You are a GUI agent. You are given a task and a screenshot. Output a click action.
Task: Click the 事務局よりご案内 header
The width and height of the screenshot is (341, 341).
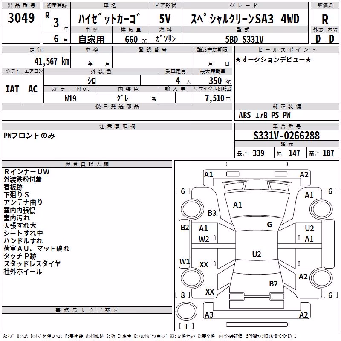pos(87,310)
